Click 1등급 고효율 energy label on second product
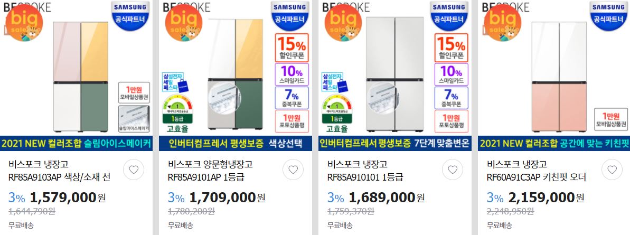The height and width of the screenshot is (235, 630). (x=177, y=115)
